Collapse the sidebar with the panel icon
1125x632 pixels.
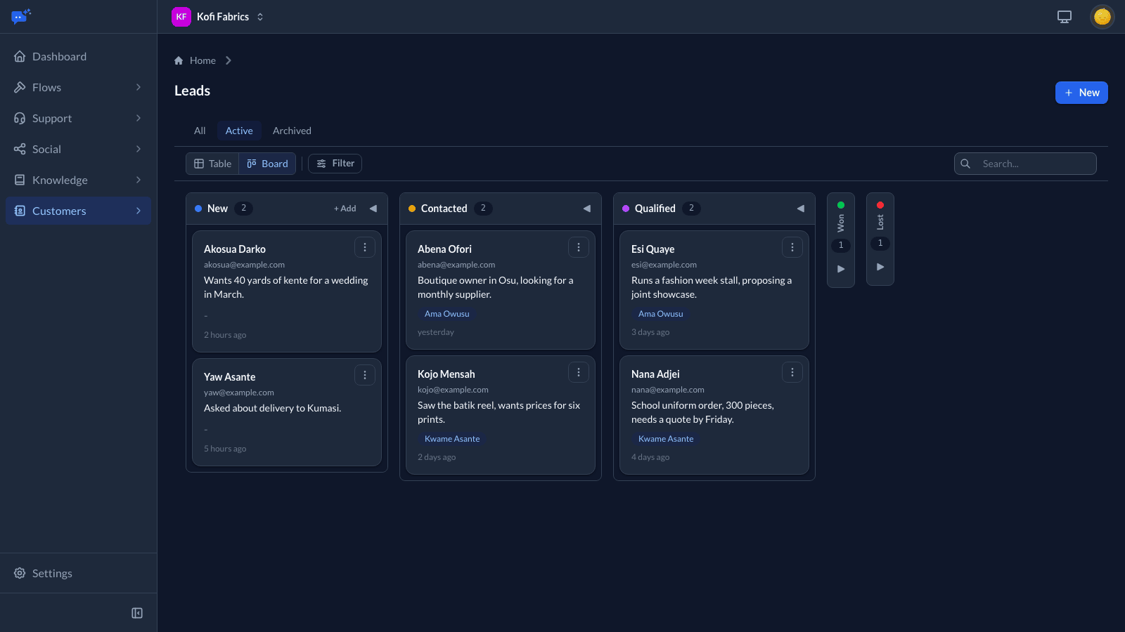pyautogui.click(x=137, y=613)
